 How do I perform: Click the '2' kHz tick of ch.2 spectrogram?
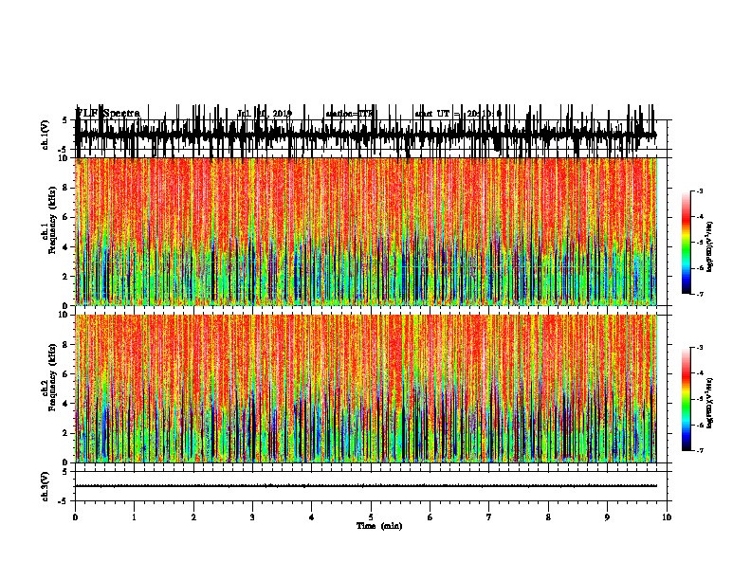point(65,433)
